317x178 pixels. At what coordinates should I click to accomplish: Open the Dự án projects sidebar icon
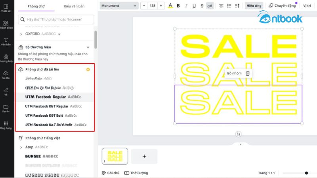6,108
